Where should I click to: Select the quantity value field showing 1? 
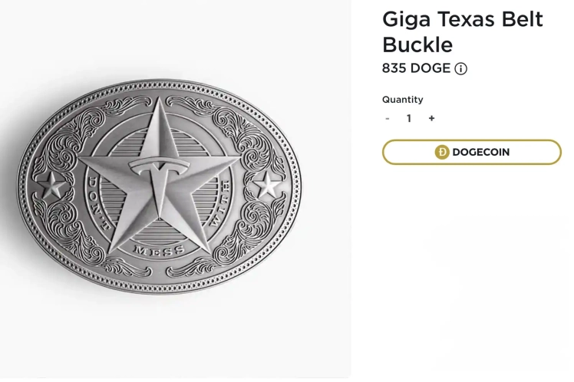coord(409,118)
